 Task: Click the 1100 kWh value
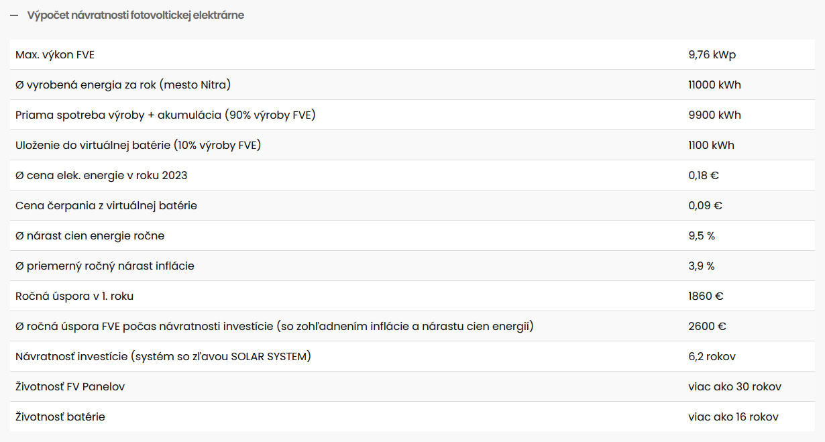[x=711, y=146]
